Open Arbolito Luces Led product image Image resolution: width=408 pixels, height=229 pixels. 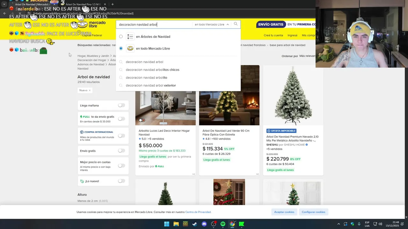[x=165, y=95]
